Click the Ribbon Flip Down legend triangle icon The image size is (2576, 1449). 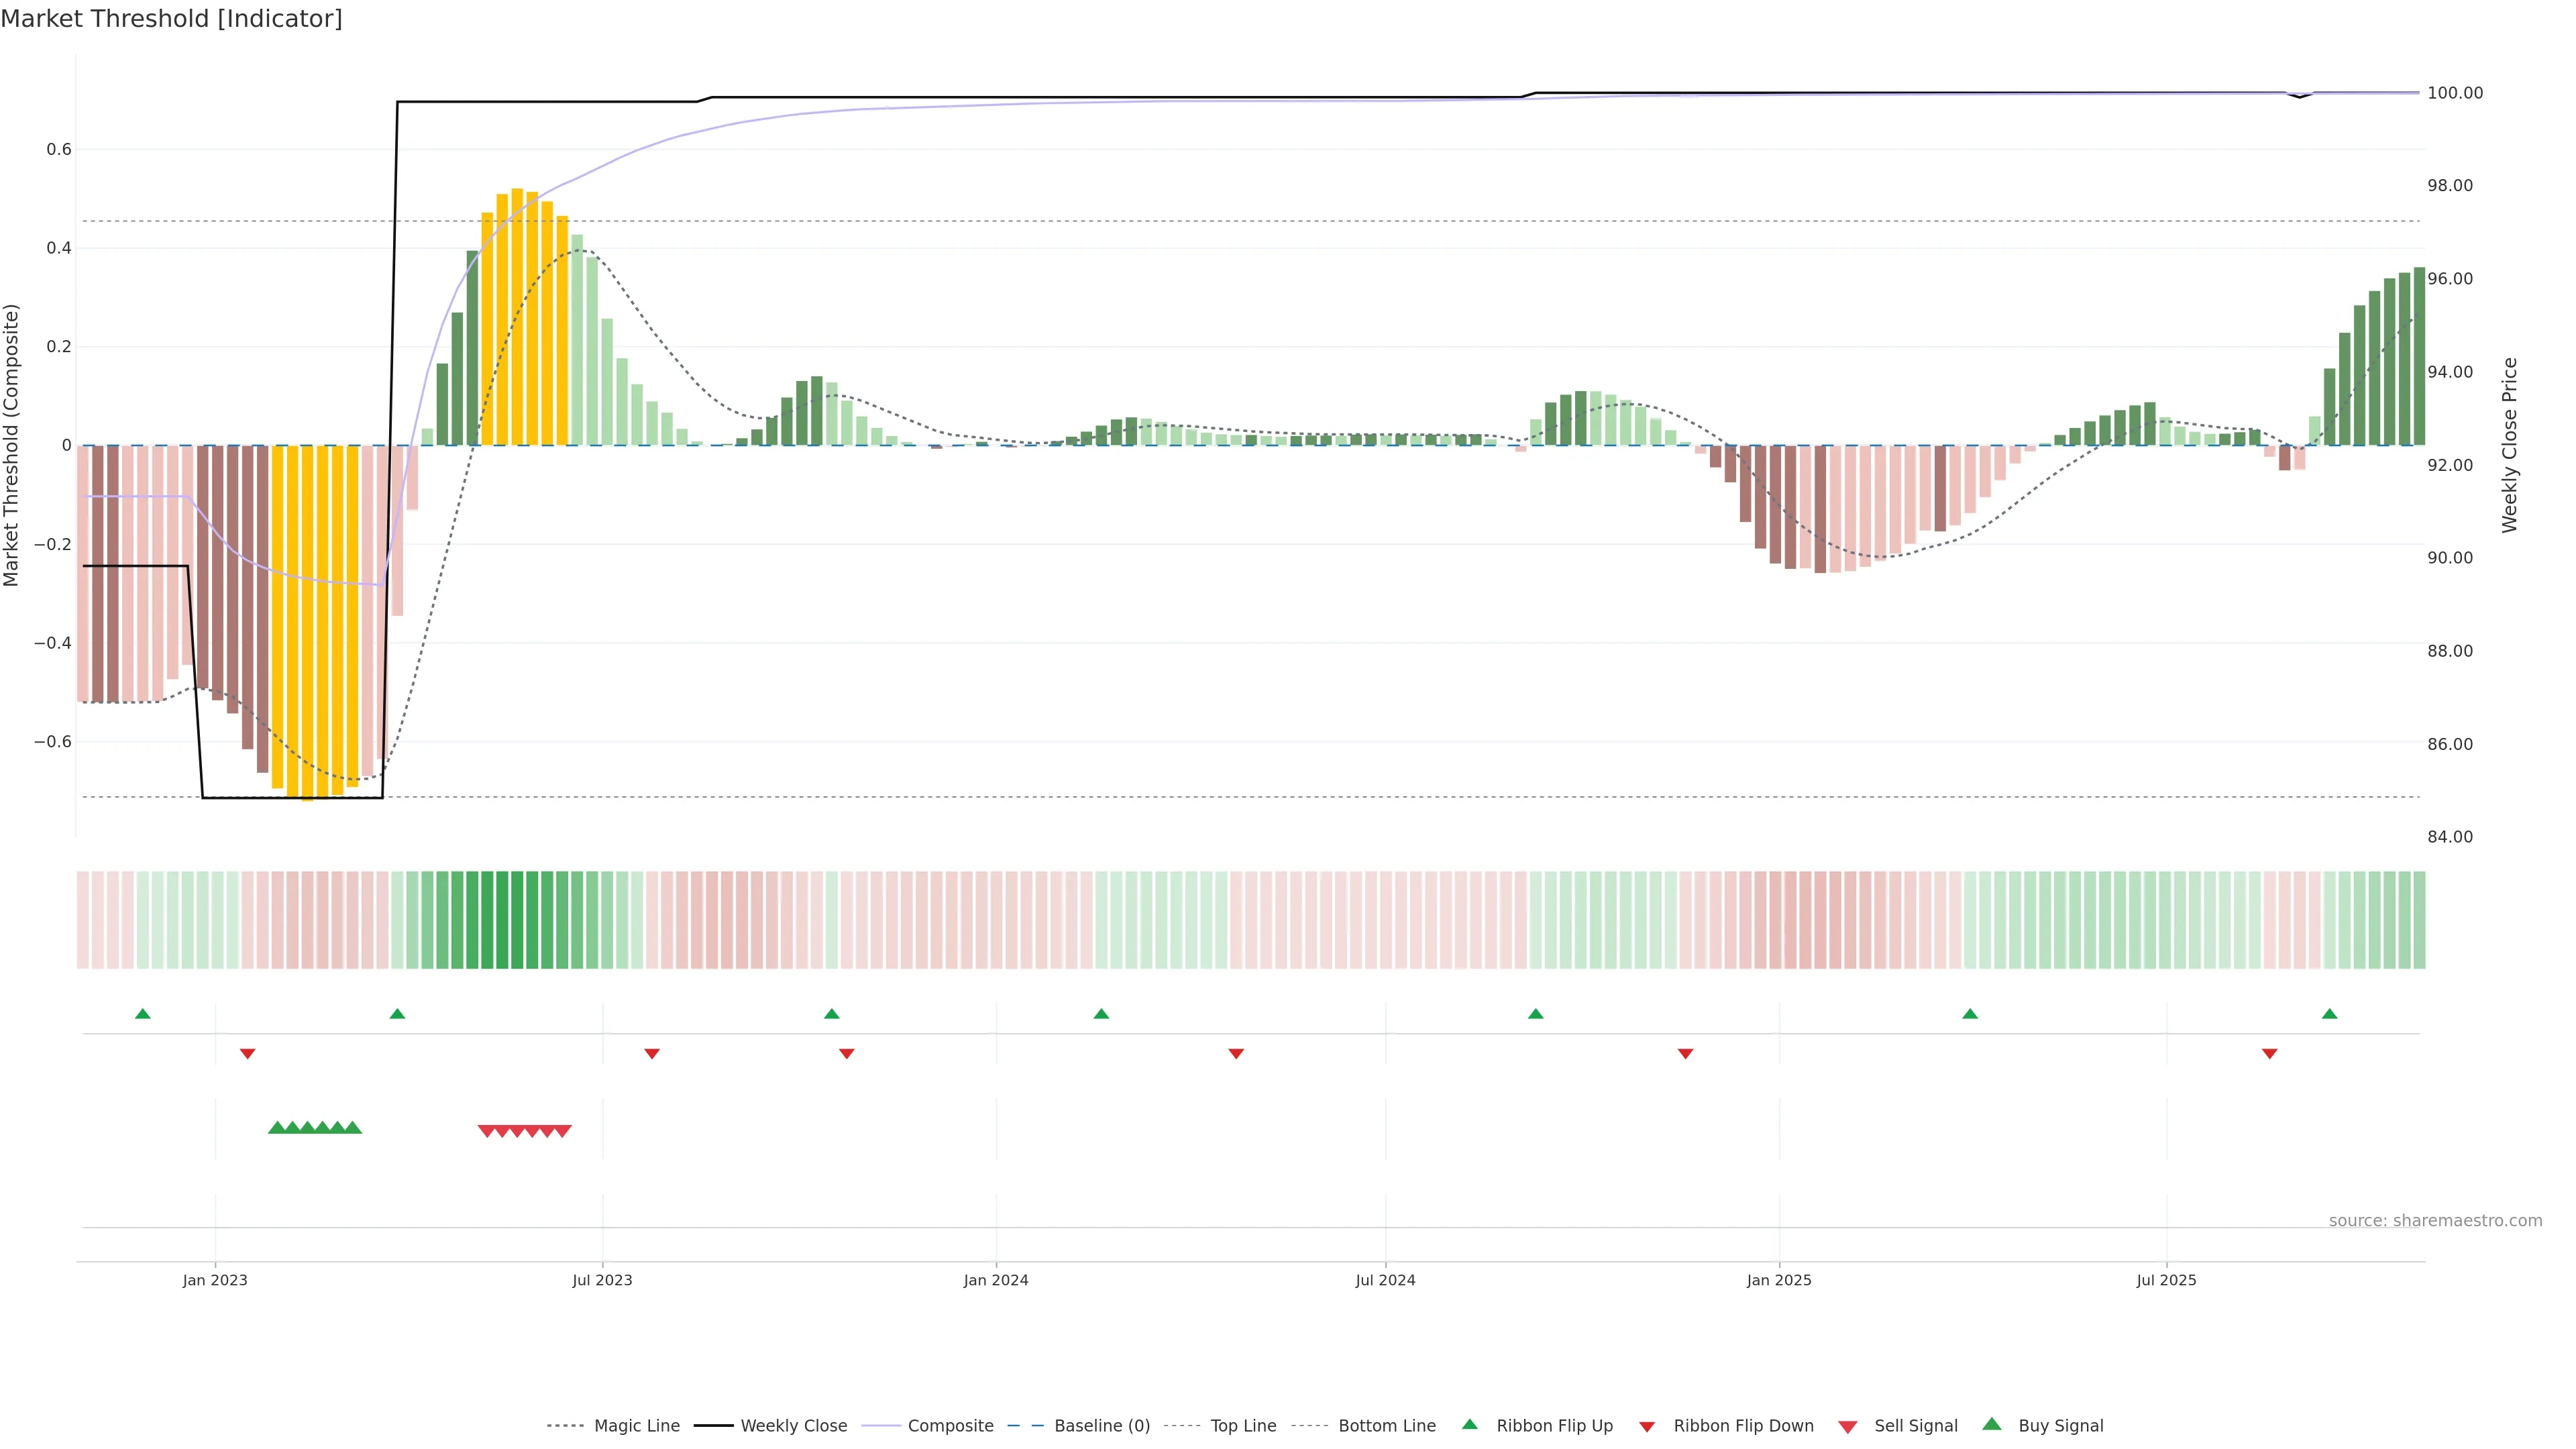click(1647, 1427)
